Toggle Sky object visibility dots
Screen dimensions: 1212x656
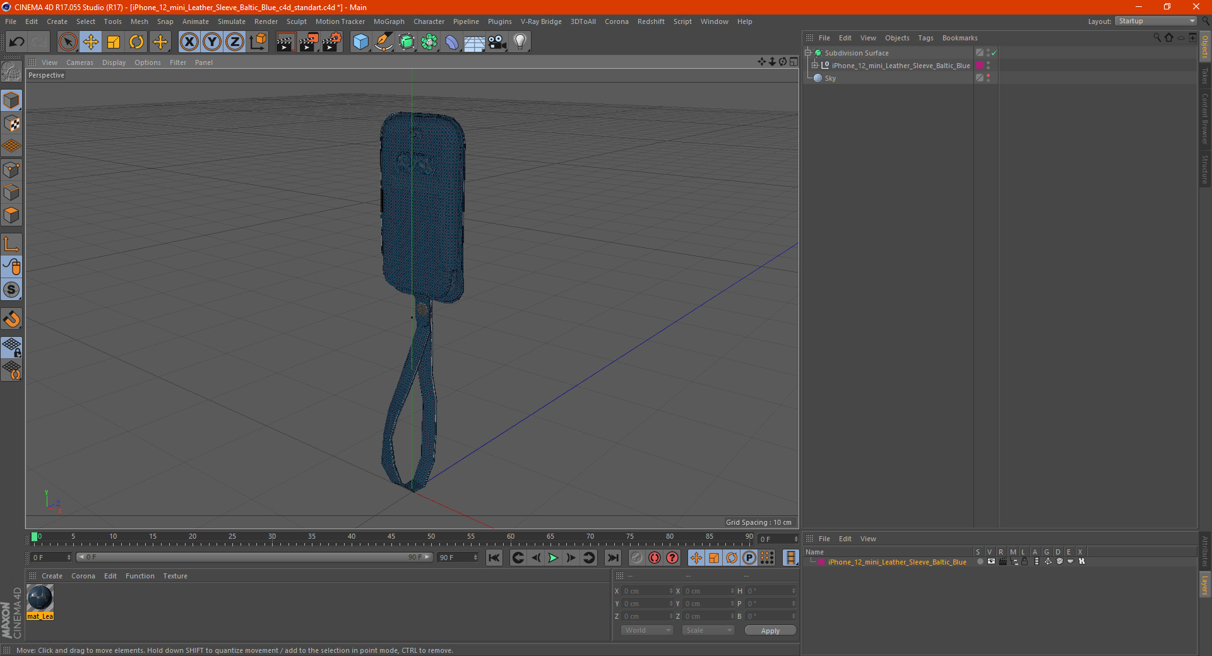coord(988,78)
